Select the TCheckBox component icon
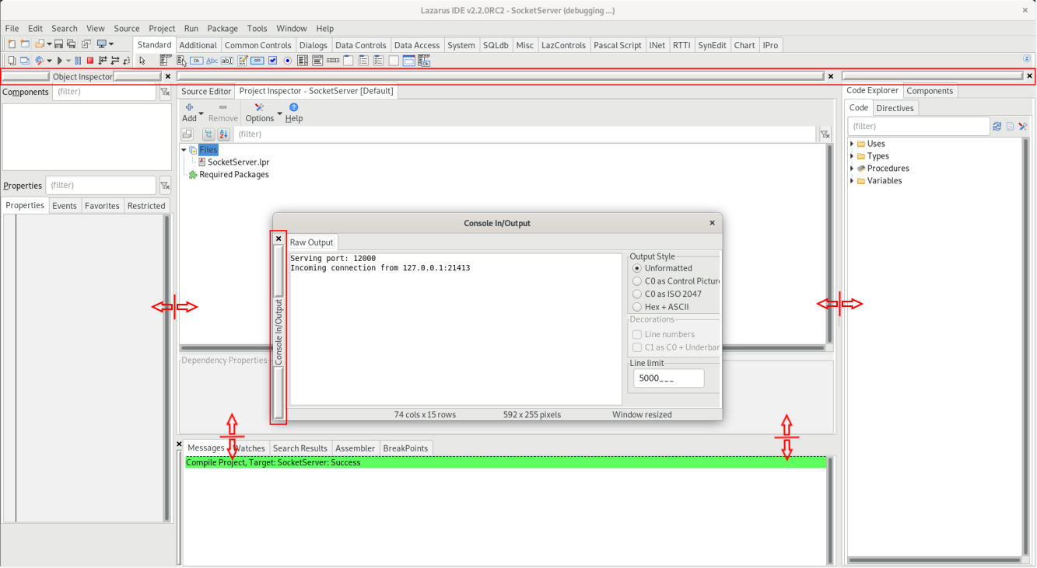 coord(272,61)
